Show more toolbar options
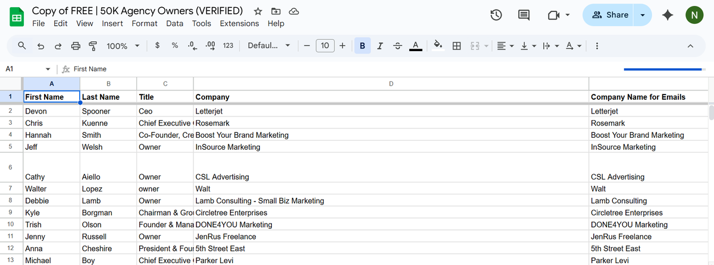The height and width of the screenshot is (265, 714). (597, 46)
